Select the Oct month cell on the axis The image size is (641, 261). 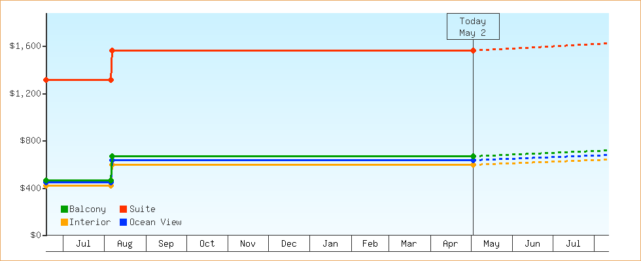(207, 243)
